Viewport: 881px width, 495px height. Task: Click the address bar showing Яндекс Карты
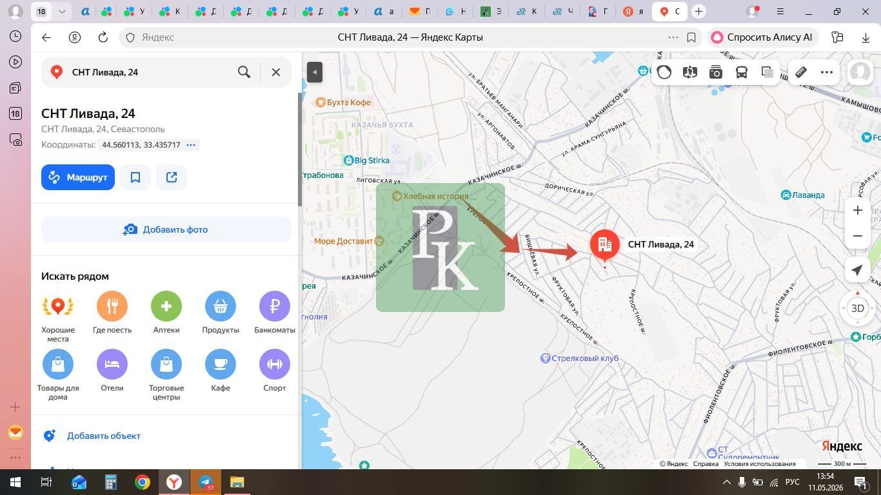410,37
